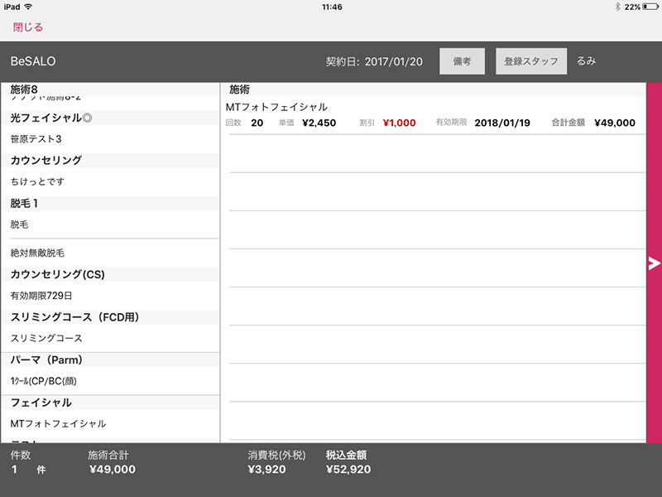Select 笹原テスト3 from the list
Image resolution: width=662 pixels, height=497 pixels.
tap(36, 139)
